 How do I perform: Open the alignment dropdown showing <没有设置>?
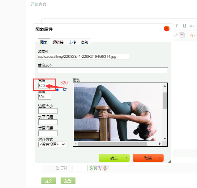(52, 144)
